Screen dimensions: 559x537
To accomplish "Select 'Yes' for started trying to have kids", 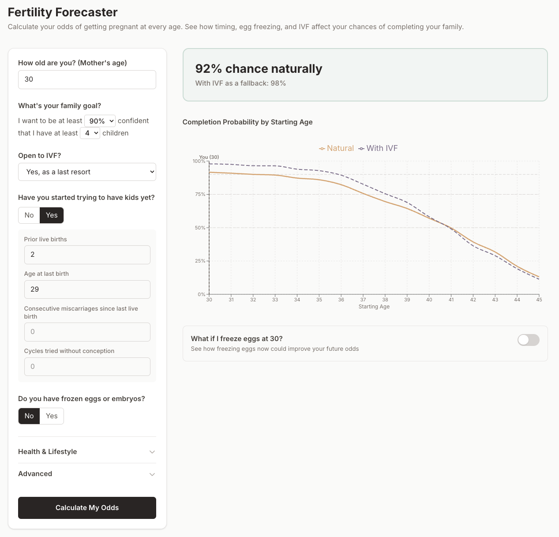I will point(51,215).
